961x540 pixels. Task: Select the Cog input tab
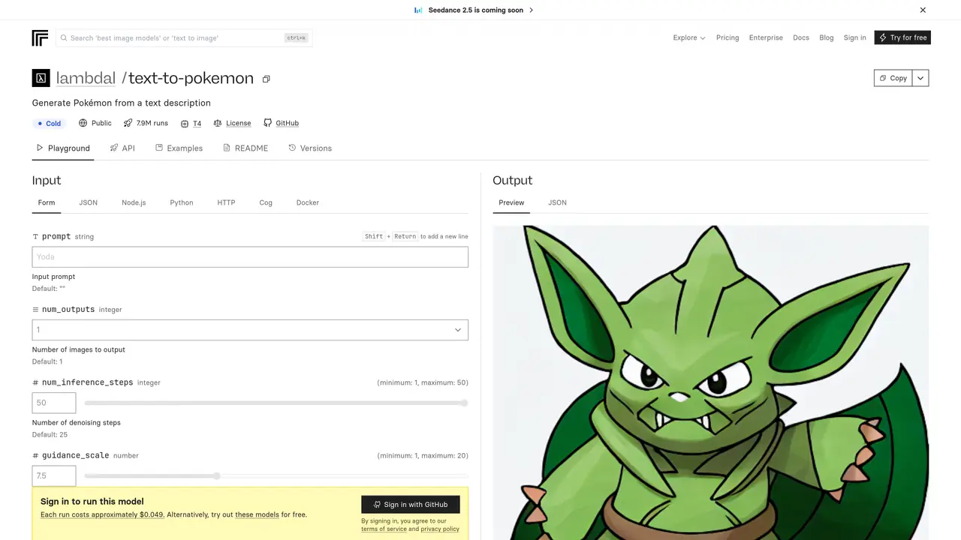[x=266, y=202]
